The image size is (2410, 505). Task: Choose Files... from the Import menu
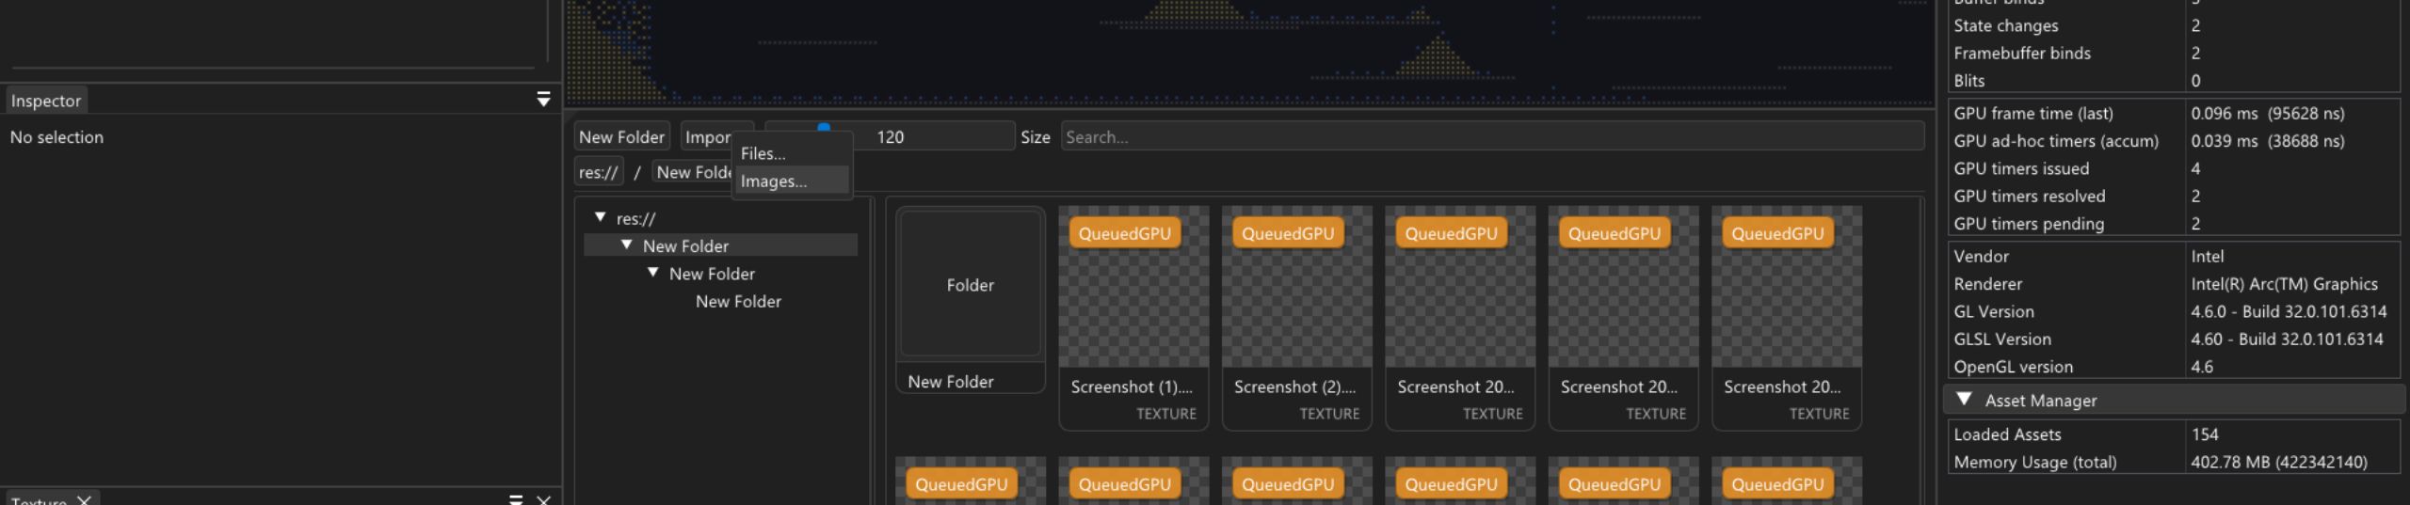(x=763, y=153)
